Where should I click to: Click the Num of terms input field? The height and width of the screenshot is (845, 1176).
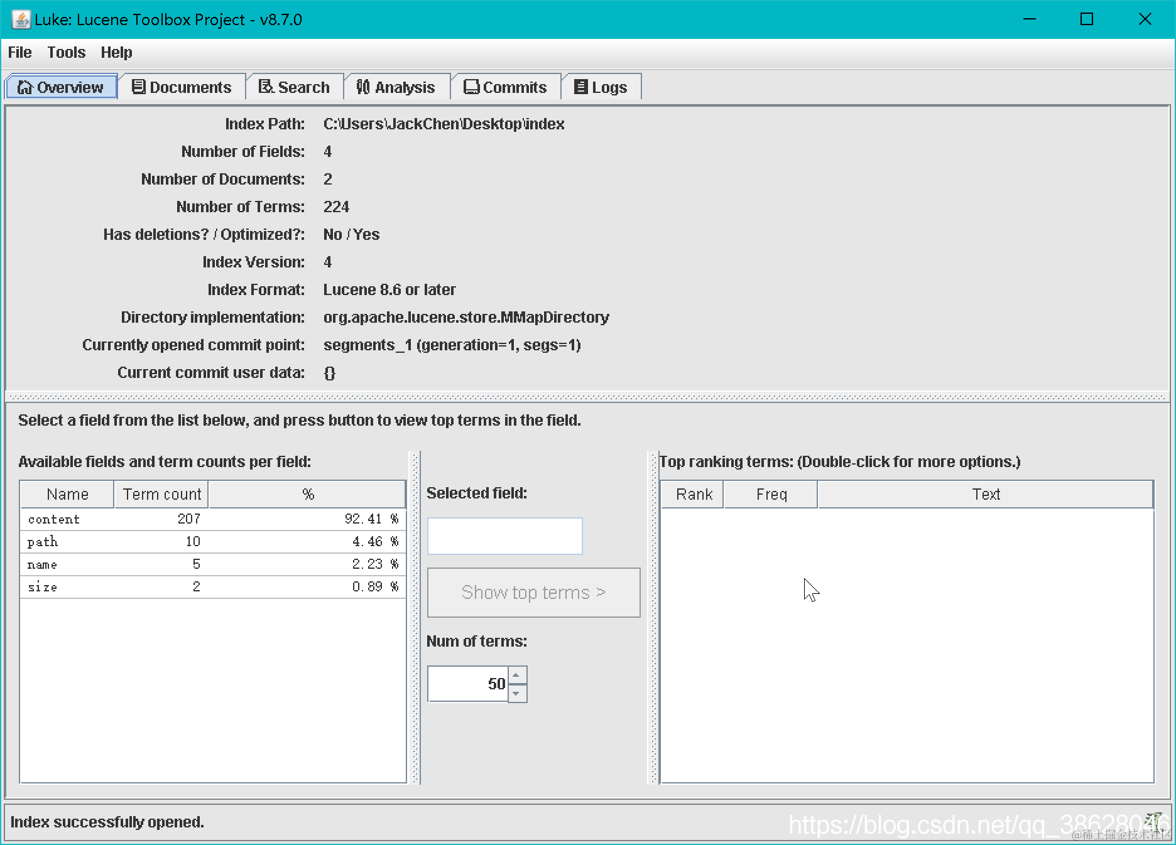(468, 684)
